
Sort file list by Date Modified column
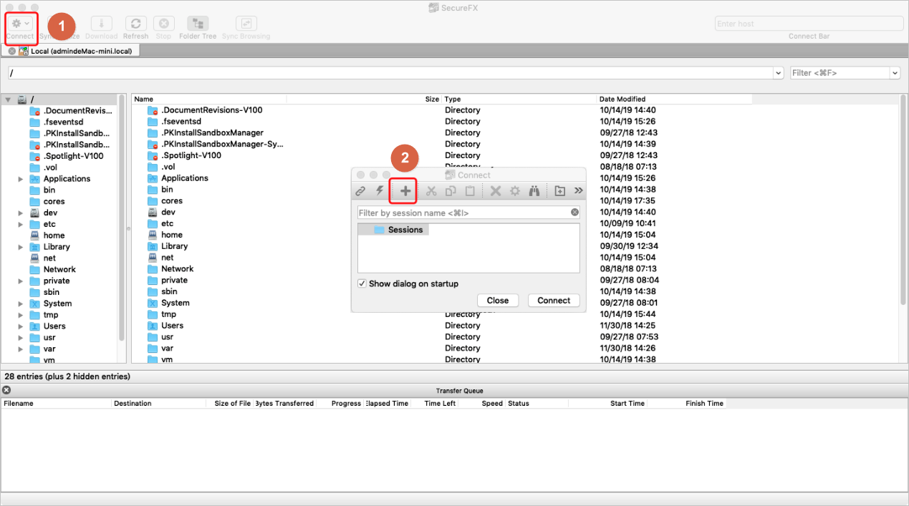pyautogui.click(x=674, y=99)
